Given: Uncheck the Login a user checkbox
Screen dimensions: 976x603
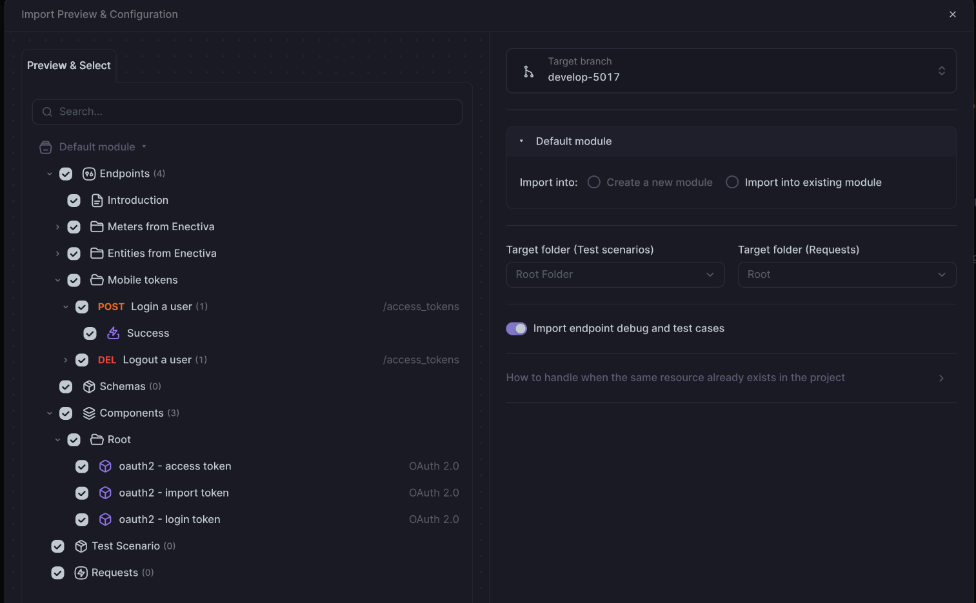Looking at the screenshot, I should pyautogui.click(x=82, y=307).
